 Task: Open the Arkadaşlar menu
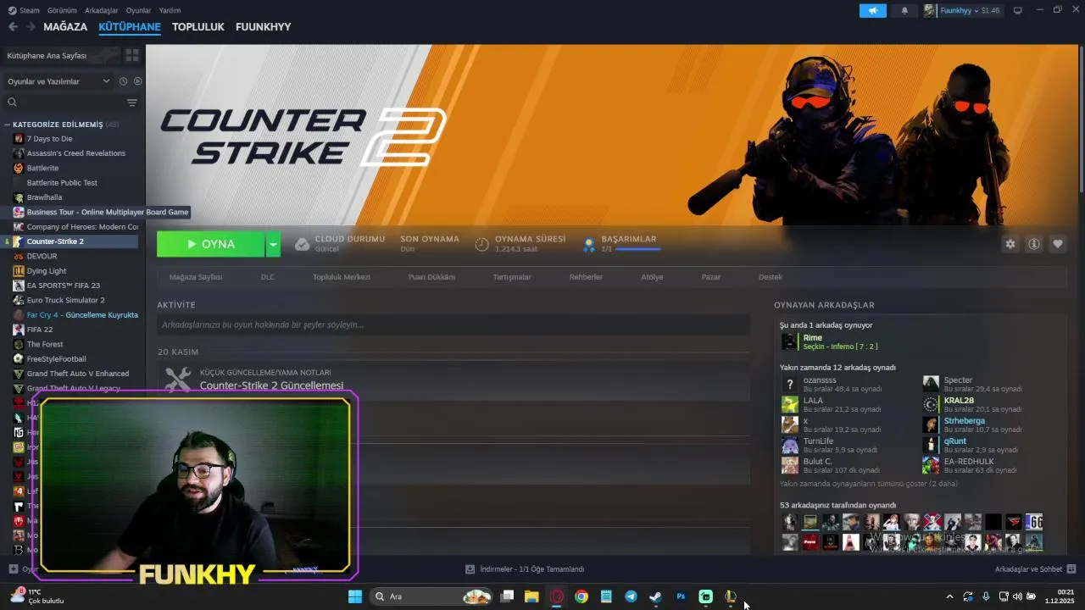coord(102,10)
